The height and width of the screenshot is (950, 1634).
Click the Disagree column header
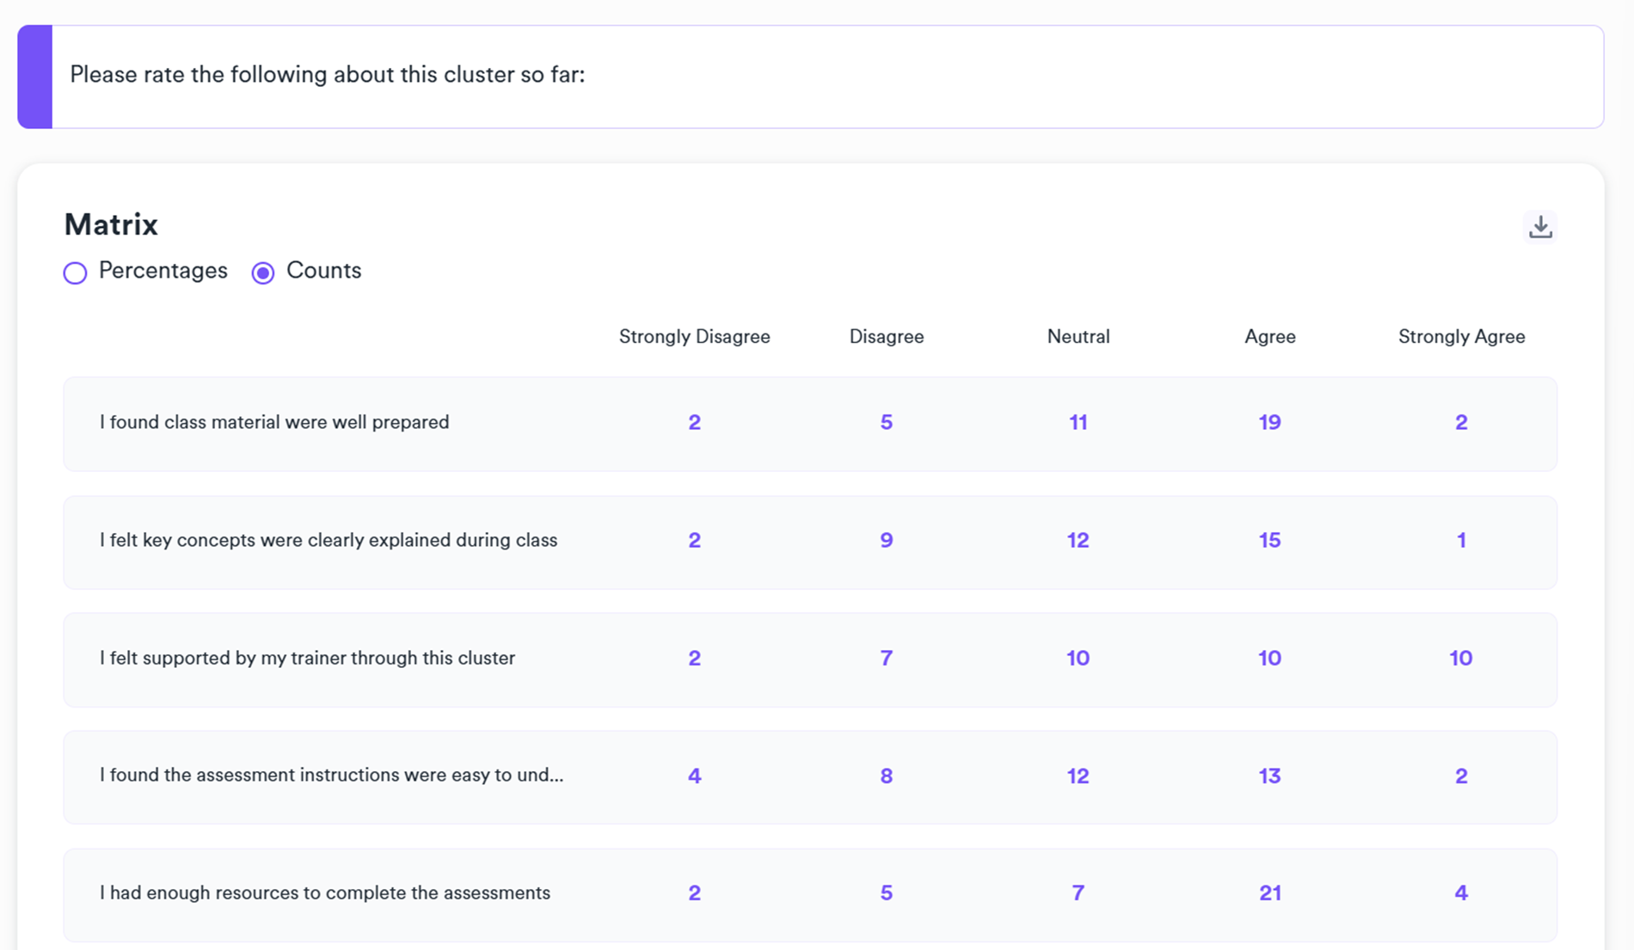[886, 336]
